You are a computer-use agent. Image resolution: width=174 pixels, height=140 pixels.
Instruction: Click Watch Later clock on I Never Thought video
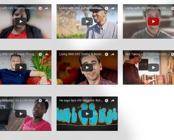tap(40, 54)
